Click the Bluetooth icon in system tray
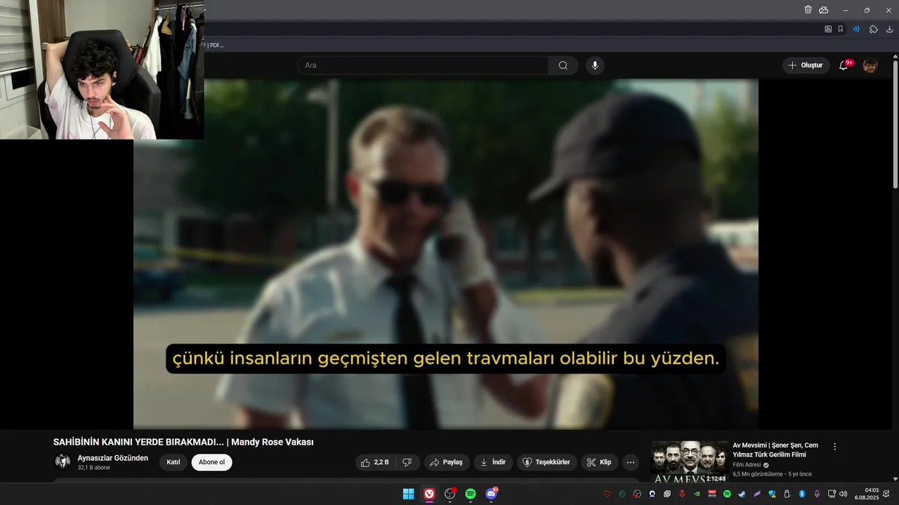This screenshot has width=899, height=505. point(802,494)
